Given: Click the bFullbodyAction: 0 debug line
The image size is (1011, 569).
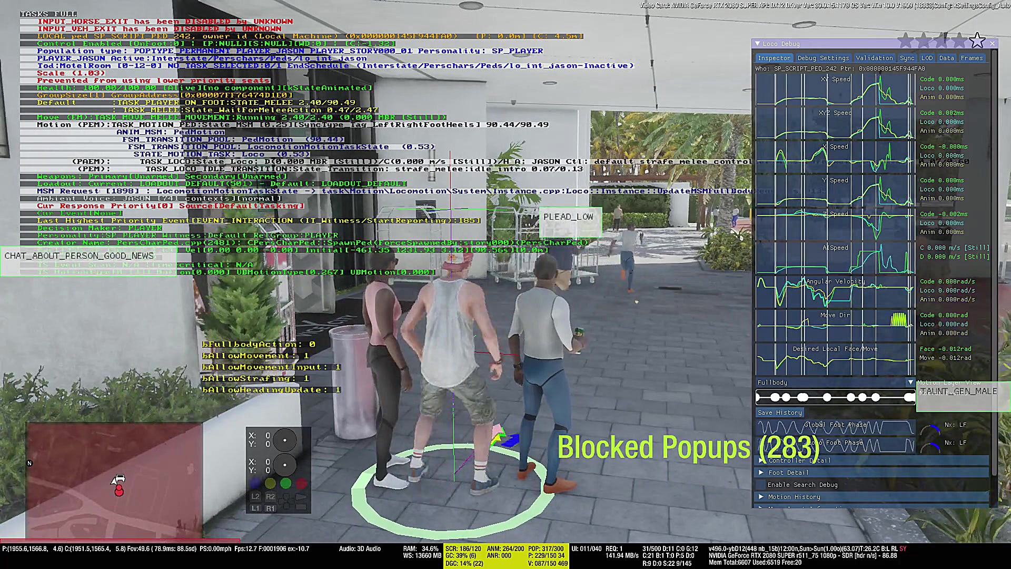Looking at the screenshot, I should tap(259, 345).
